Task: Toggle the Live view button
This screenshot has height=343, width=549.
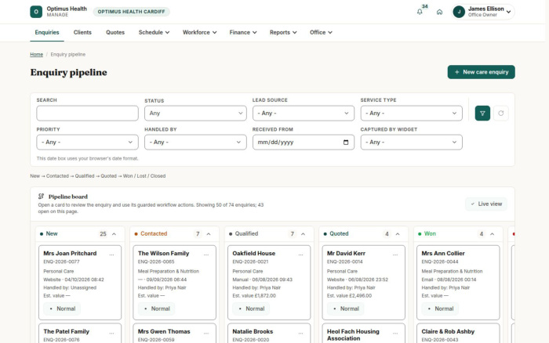Action: tap(486, 204)
